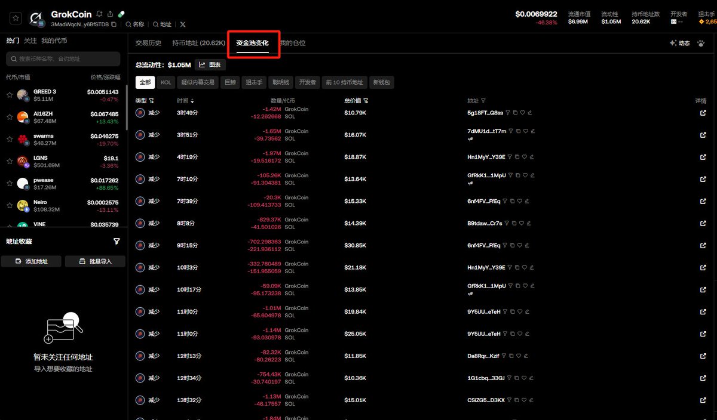Favorite GREED 3 token star
Screen dimensions: 717x420
point(10,95)
